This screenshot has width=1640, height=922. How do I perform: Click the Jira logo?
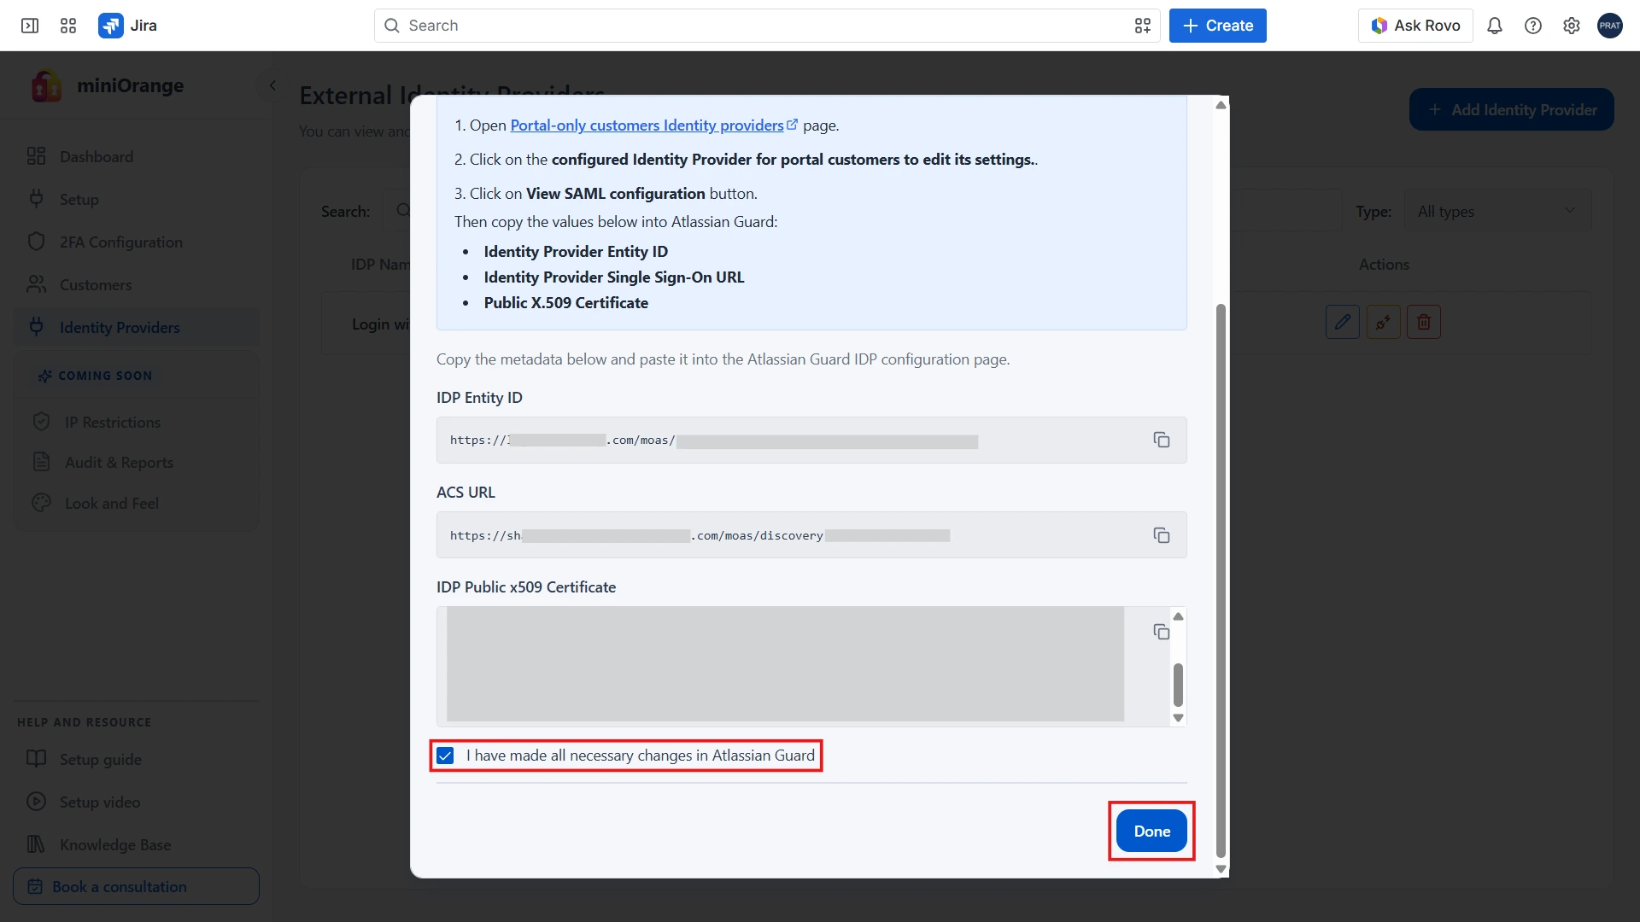tap(128, 26)
